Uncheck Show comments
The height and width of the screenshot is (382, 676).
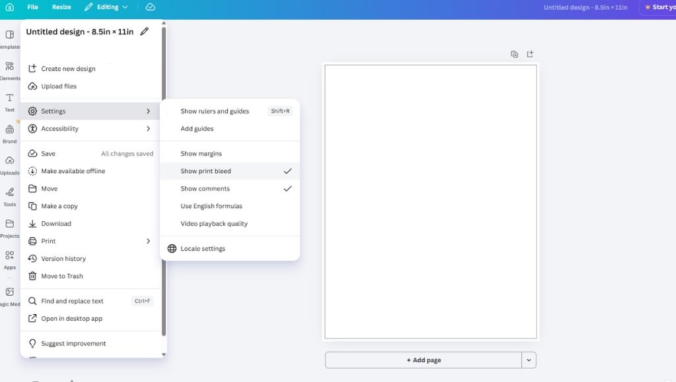pos(230,188)
